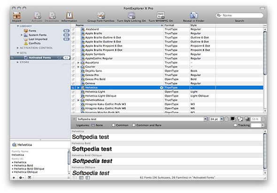Expand the Courier font family
Image resolution: width=277 pixels, height=193 pixels.
point(78,67)
